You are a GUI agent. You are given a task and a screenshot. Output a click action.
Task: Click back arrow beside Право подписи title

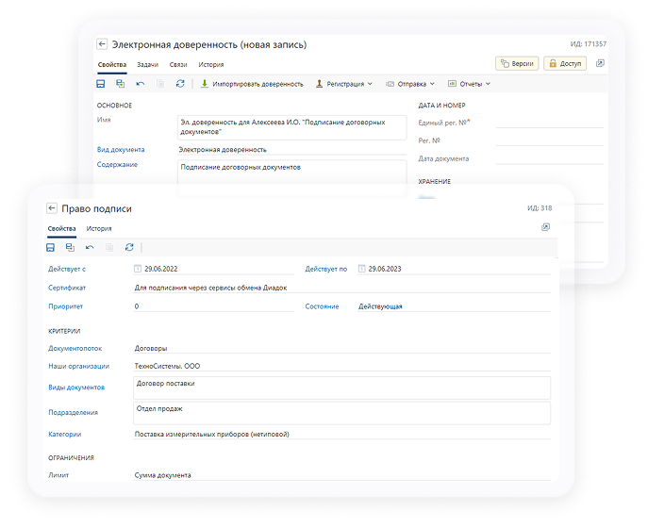(x=52, y=208)
